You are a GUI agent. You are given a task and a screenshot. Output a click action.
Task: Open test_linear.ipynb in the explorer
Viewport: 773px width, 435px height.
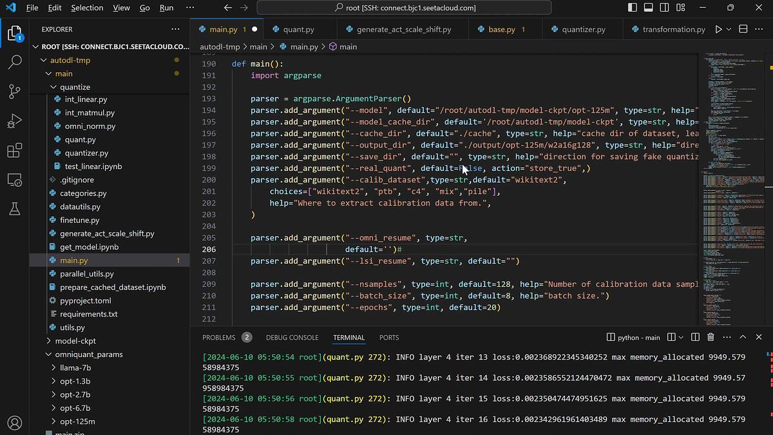pyautogui.click(x=93, y=166)
